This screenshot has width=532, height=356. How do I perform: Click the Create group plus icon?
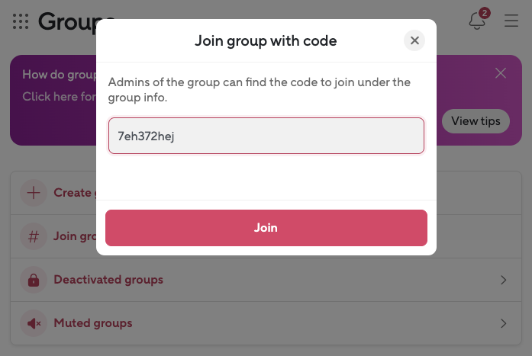pyautogui.click(x=33, y=193)
